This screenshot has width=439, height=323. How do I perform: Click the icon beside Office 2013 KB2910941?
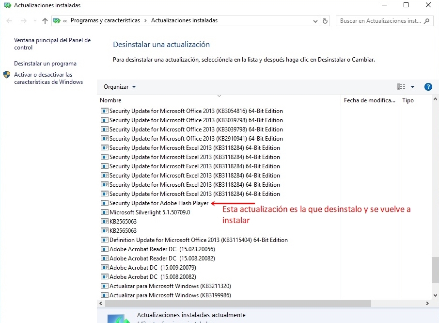(105, 138)
